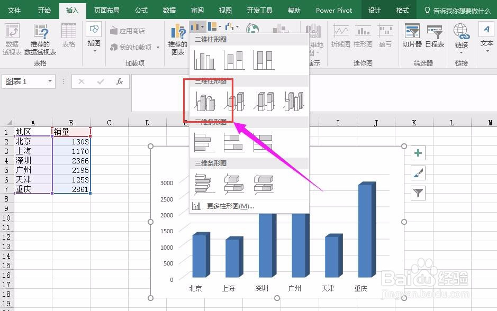The height and width of the screenshot is (311, 497).
Task: Click cell with value 2366
Action: coord(71,161)
